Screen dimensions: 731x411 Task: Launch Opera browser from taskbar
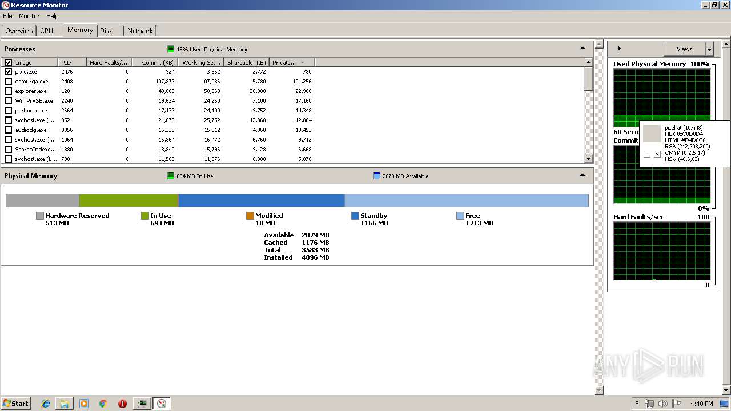122,404
